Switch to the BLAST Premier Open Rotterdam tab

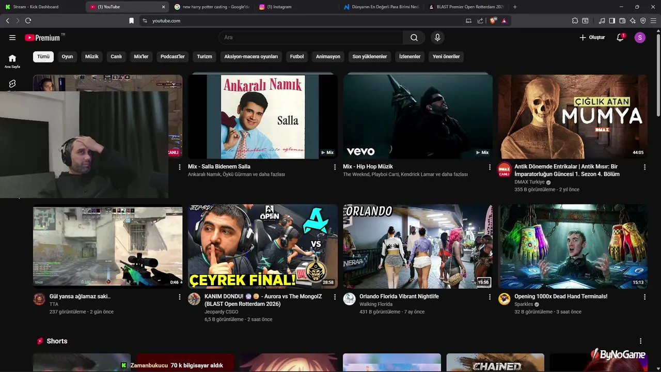(466, 7)
